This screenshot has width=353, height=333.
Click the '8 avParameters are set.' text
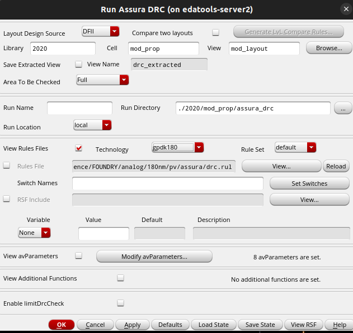(287, 257)
